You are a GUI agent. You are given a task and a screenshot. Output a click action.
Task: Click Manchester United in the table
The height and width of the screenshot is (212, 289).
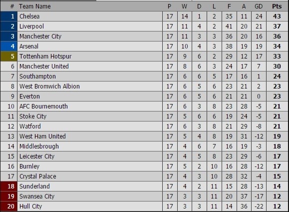pos(44,66)
